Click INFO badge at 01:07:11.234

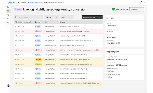pos(38,69)
